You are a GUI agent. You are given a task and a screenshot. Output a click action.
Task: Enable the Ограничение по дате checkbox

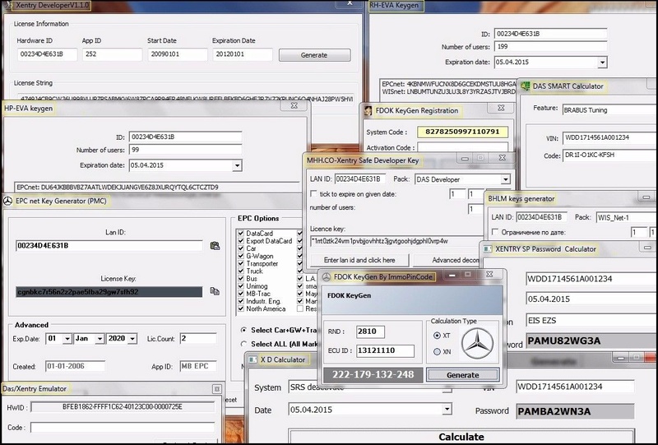point(495,232)
